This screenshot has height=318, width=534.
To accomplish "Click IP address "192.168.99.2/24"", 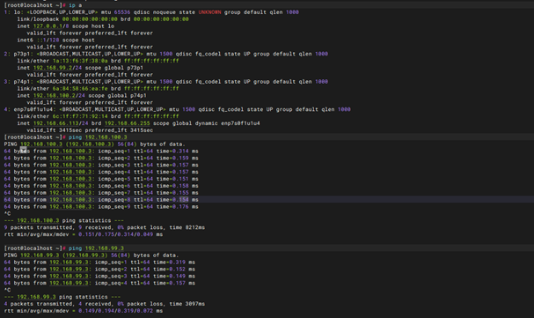I will (57, 68).
